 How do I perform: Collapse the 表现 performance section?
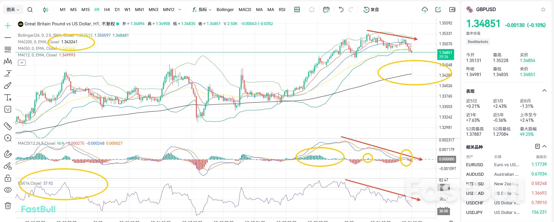[x=544, y=91]
